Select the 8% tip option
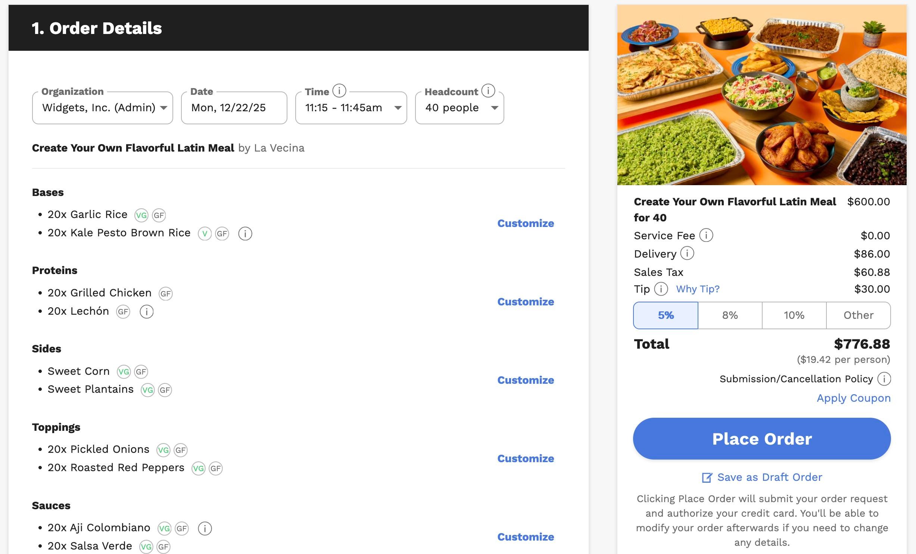The height and width of the screenshot is (554, 916). pos(730,315)
